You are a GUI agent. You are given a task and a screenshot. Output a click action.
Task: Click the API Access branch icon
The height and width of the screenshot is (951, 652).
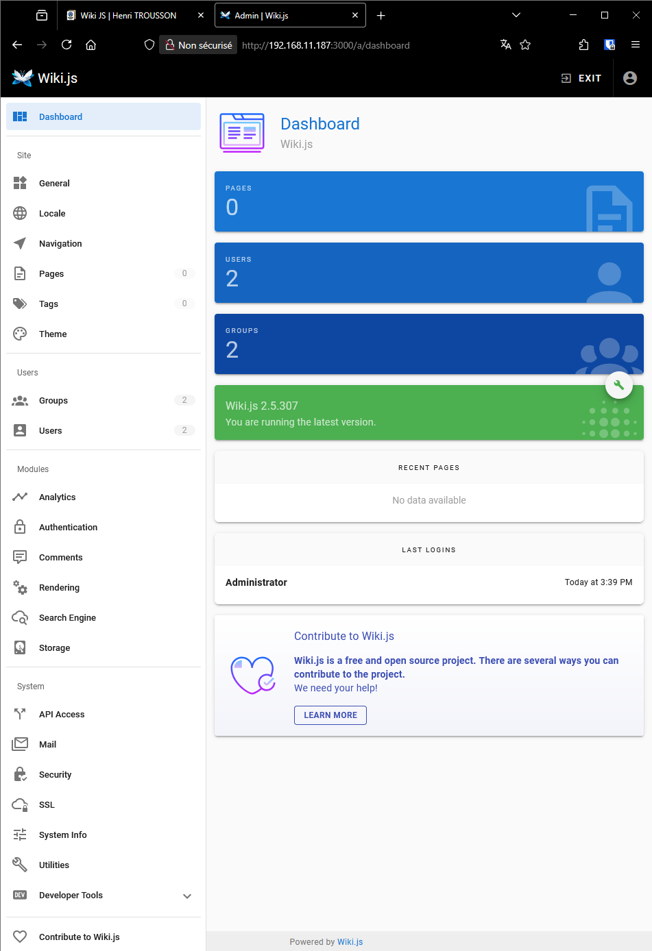point(20,714)
